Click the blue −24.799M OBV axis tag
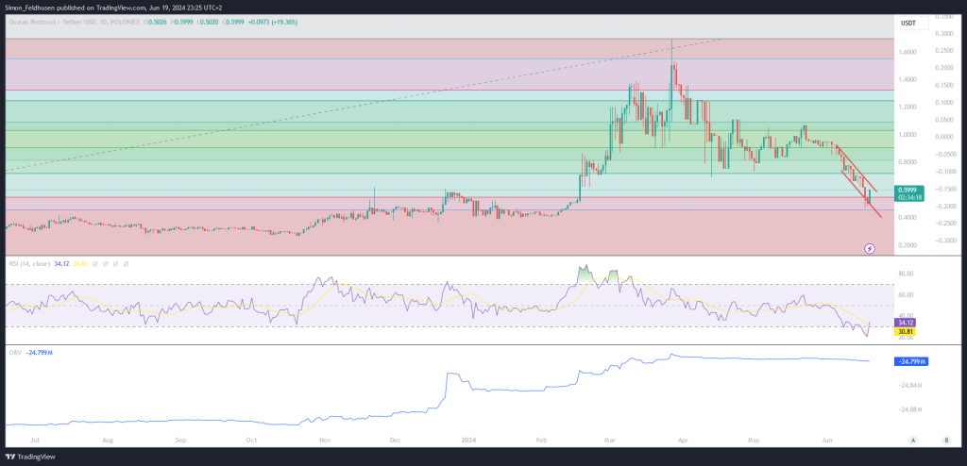The width and height of the screenshot is (967, 466). (x=911, y=362)
